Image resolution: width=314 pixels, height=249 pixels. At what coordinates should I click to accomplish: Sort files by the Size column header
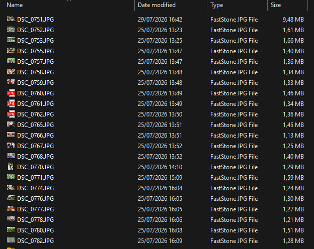click(276, 5)
